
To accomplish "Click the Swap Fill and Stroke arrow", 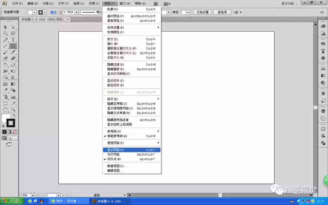I will 14,115.
